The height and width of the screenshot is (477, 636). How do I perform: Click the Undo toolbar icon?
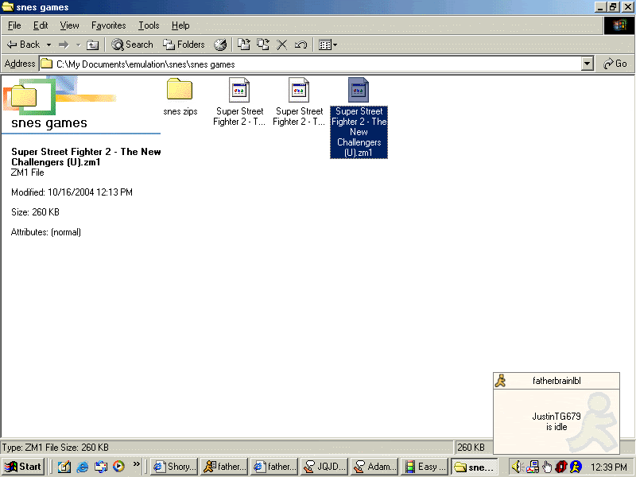click(x=301, y=45)
